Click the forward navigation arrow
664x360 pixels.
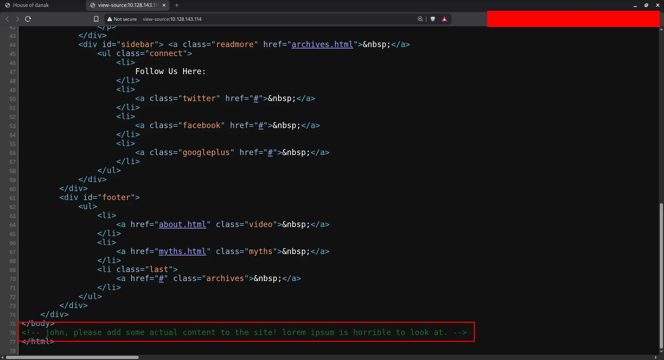tap(17, 19)
